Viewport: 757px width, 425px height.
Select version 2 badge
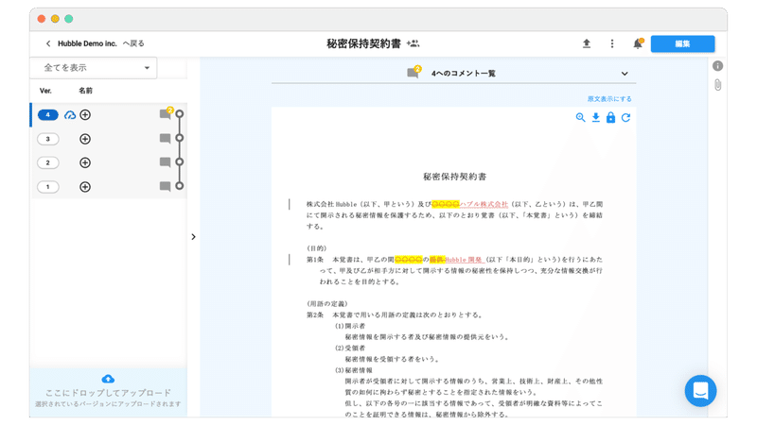48,162
